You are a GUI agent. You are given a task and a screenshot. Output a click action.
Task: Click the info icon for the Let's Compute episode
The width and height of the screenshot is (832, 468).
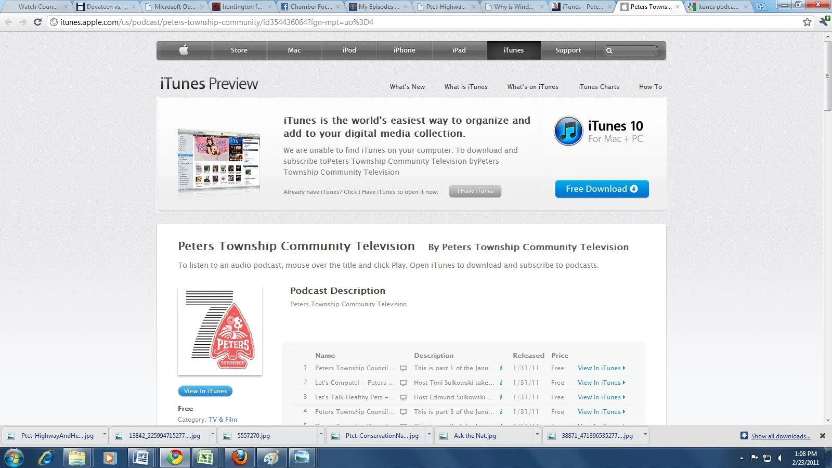[x=501, y=383]
